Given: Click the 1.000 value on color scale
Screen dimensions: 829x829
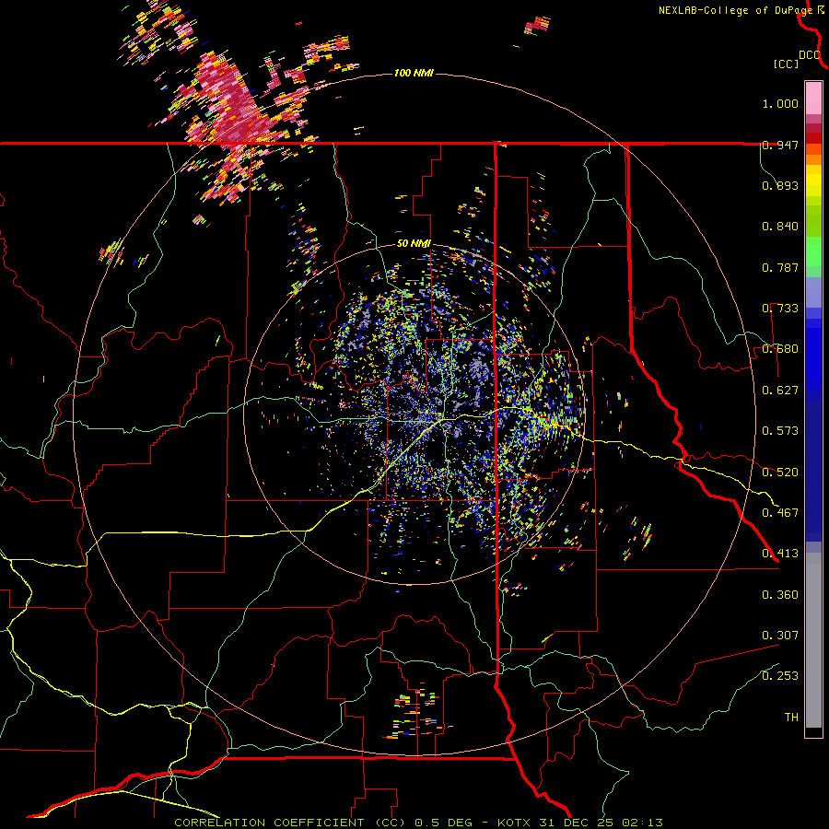Looking at the screenshot, I should [x=780, y=103].
